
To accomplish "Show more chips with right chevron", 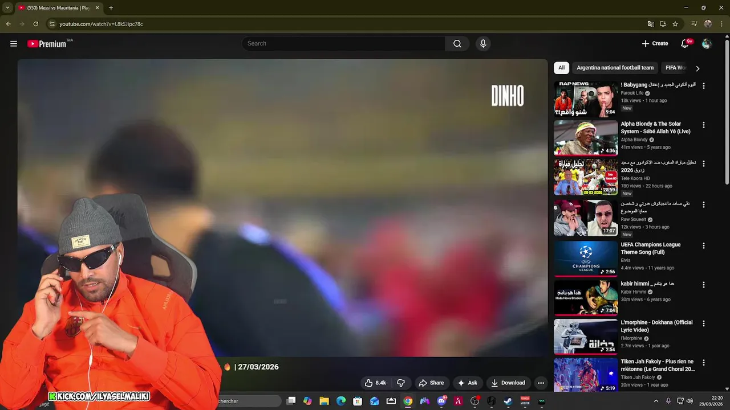I will point(697,68).
